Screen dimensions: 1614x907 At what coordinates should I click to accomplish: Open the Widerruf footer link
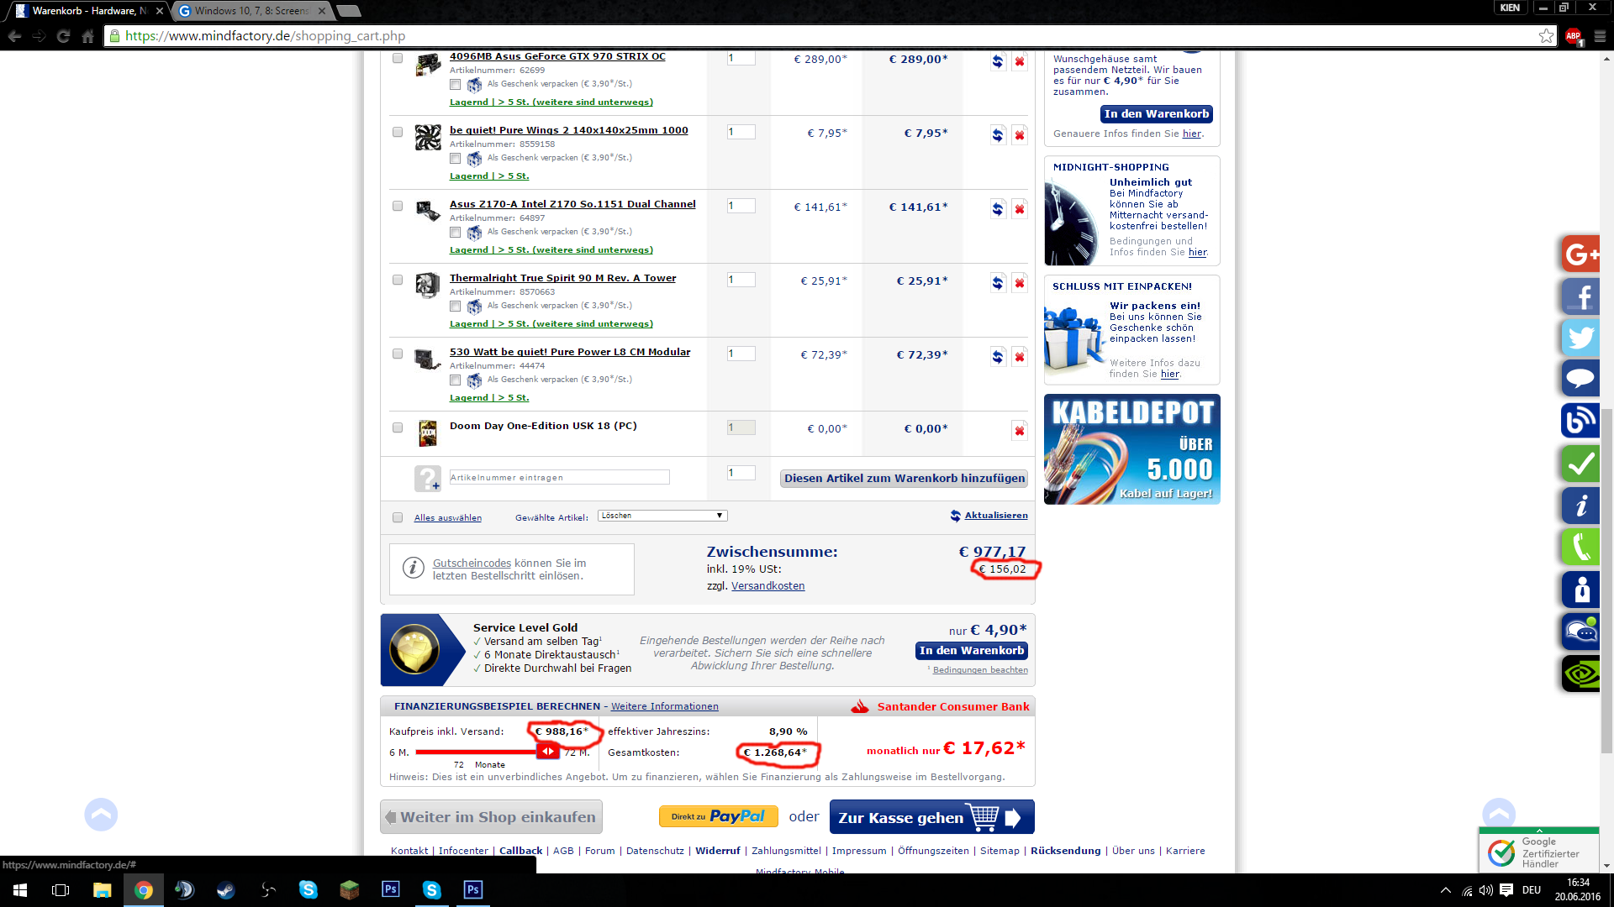(x=718, y=851)
